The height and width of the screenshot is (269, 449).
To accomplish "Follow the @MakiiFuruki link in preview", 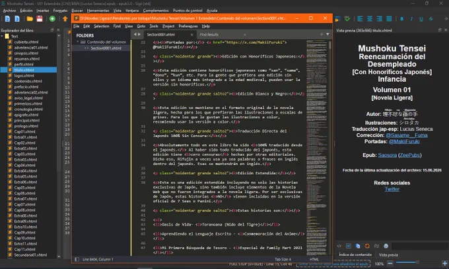I will pyautogui.click(x=404, y=142).
